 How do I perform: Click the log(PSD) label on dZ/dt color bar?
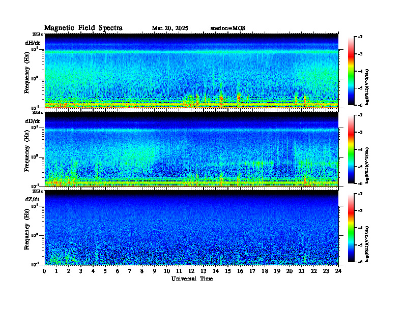(367, 244)
